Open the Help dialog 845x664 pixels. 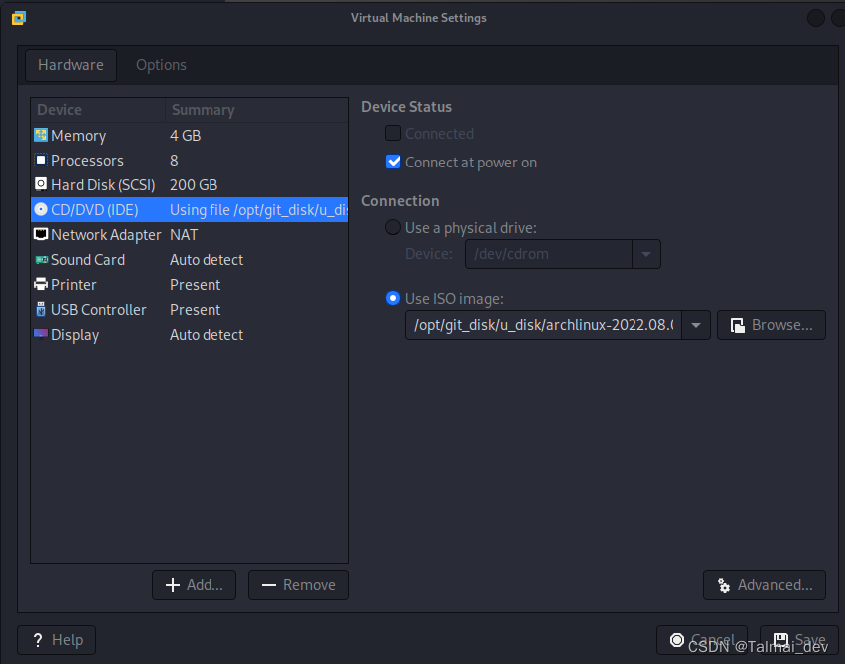pos(57,640)
